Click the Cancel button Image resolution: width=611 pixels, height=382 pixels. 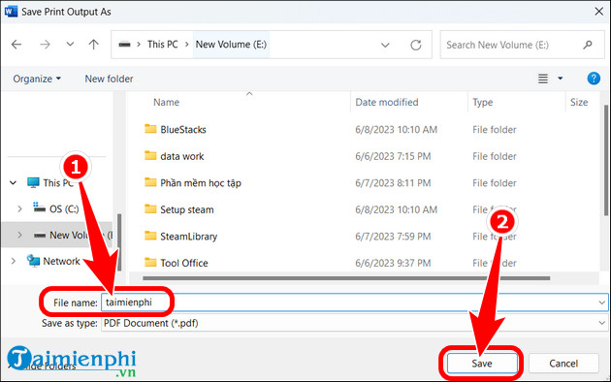(x=563, y=364)
